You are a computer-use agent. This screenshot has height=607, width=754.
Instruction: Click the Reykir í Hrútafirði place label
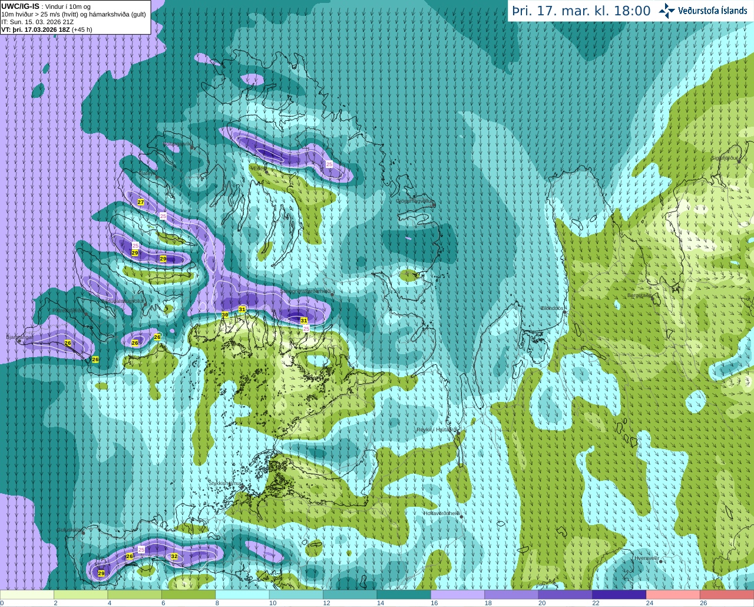(x=436, y=430)
